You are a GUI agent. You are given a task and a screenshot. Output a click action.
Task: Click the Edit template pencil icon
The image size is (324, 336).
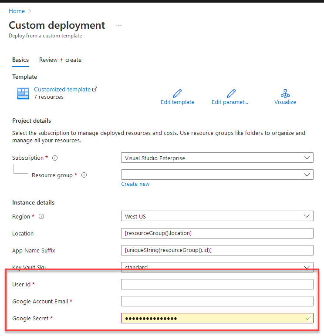[x=177, y=94]
